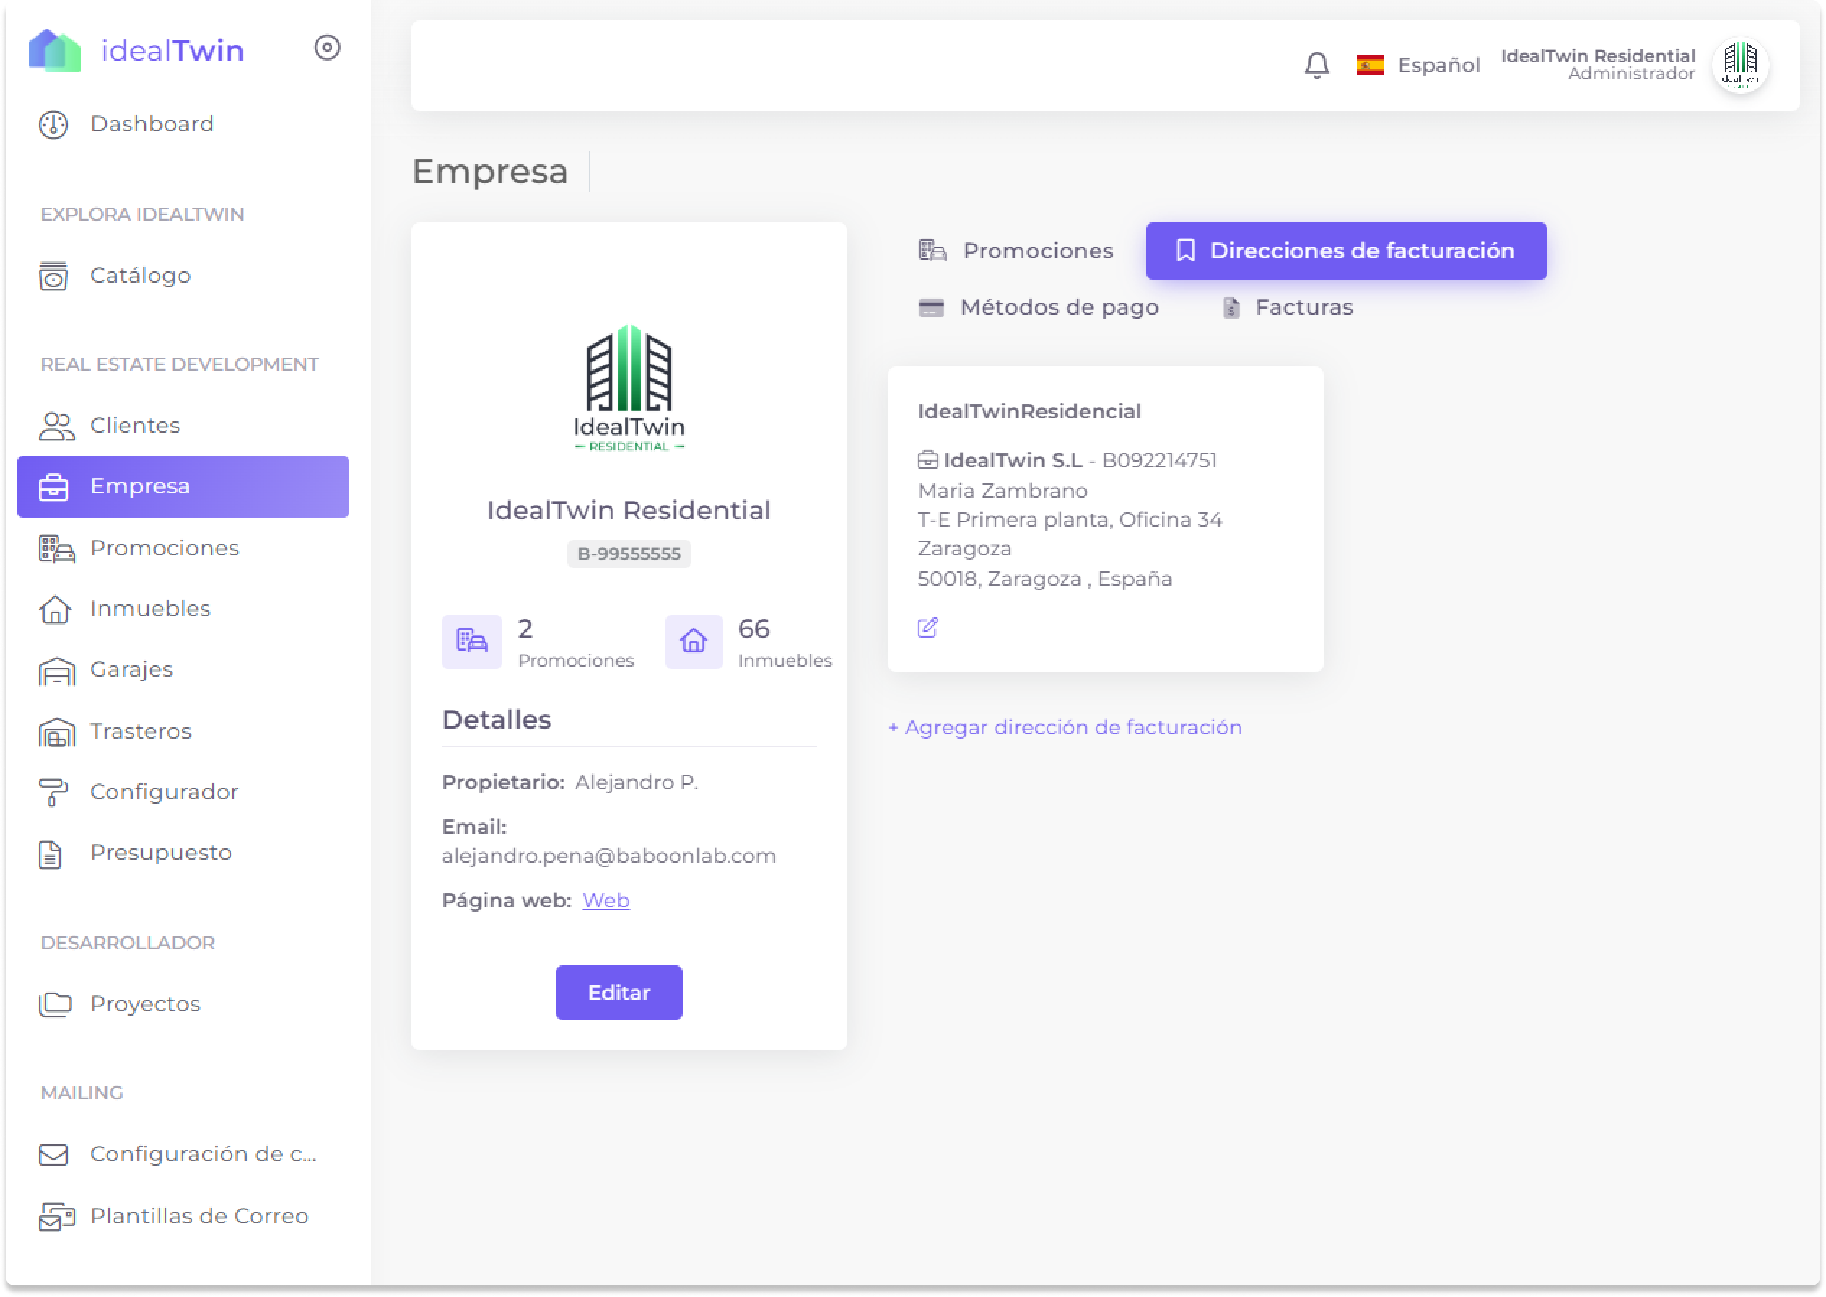The width and height of the screenshot is (1826, 1297).
Task: Go to Clientes in the sidebar
Action: (134, 426)
